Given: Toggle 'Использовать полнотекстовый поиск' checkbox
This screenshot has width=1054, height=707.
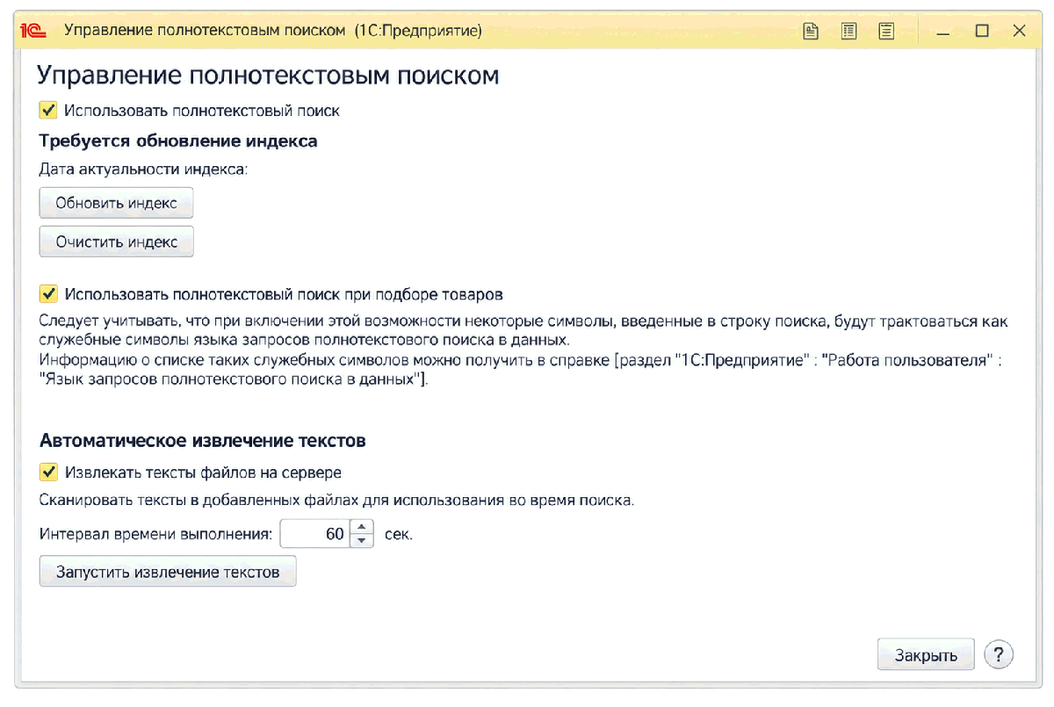Looking at the screenshot, I should point(48,111).
